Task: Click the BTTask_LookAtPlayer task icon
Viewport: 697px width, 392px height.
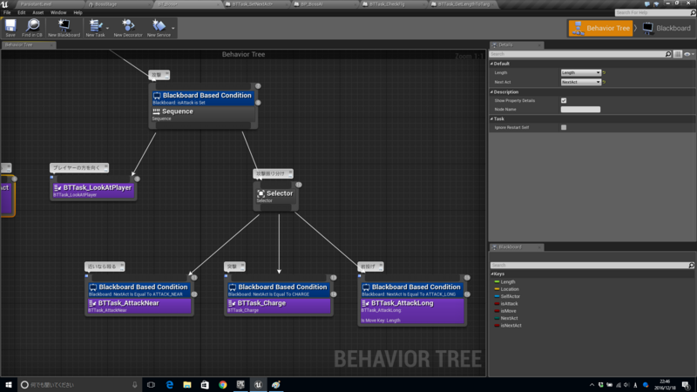Action: click(x=58, y=188)
